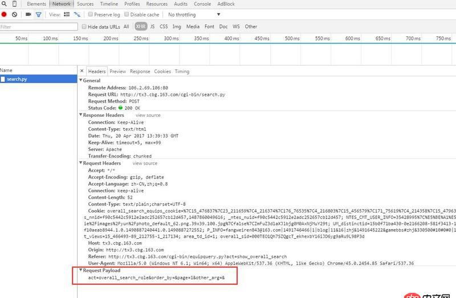Filter requests by WS
Image resolution: width=456 pixels, height=298 pixels.
(x=236, y=26)
